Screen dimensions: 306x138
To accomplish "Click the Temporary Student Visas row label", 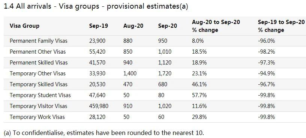I will tap(40, 95).
